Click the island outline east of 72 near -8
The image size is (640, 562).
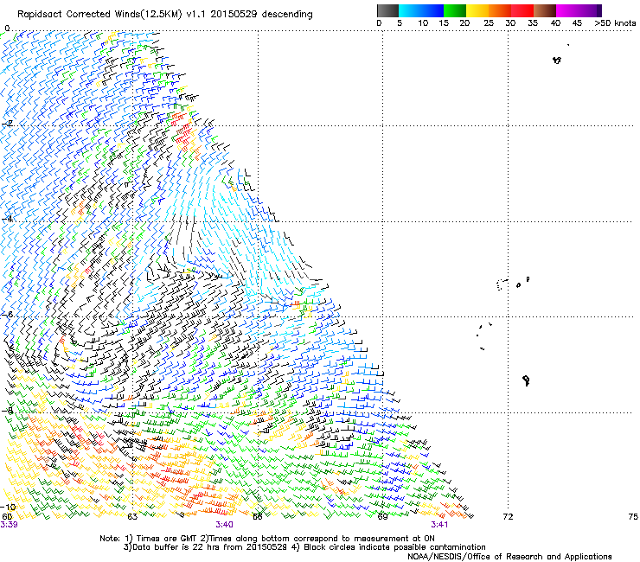[x=526, y=380]
